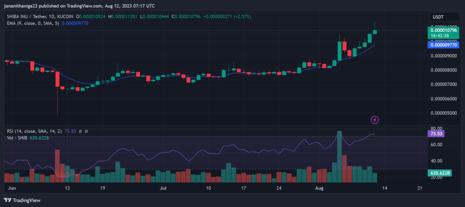Image resolution: width=465 pixels, height=207 pixels.
Task: Click the 635.622B volume axis label
Action: [x=440, y=173]
